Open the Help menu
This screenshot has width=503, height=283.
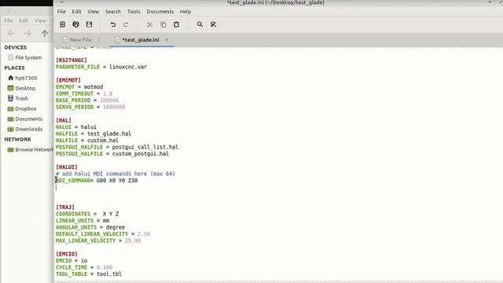click(x=185, y=12)
